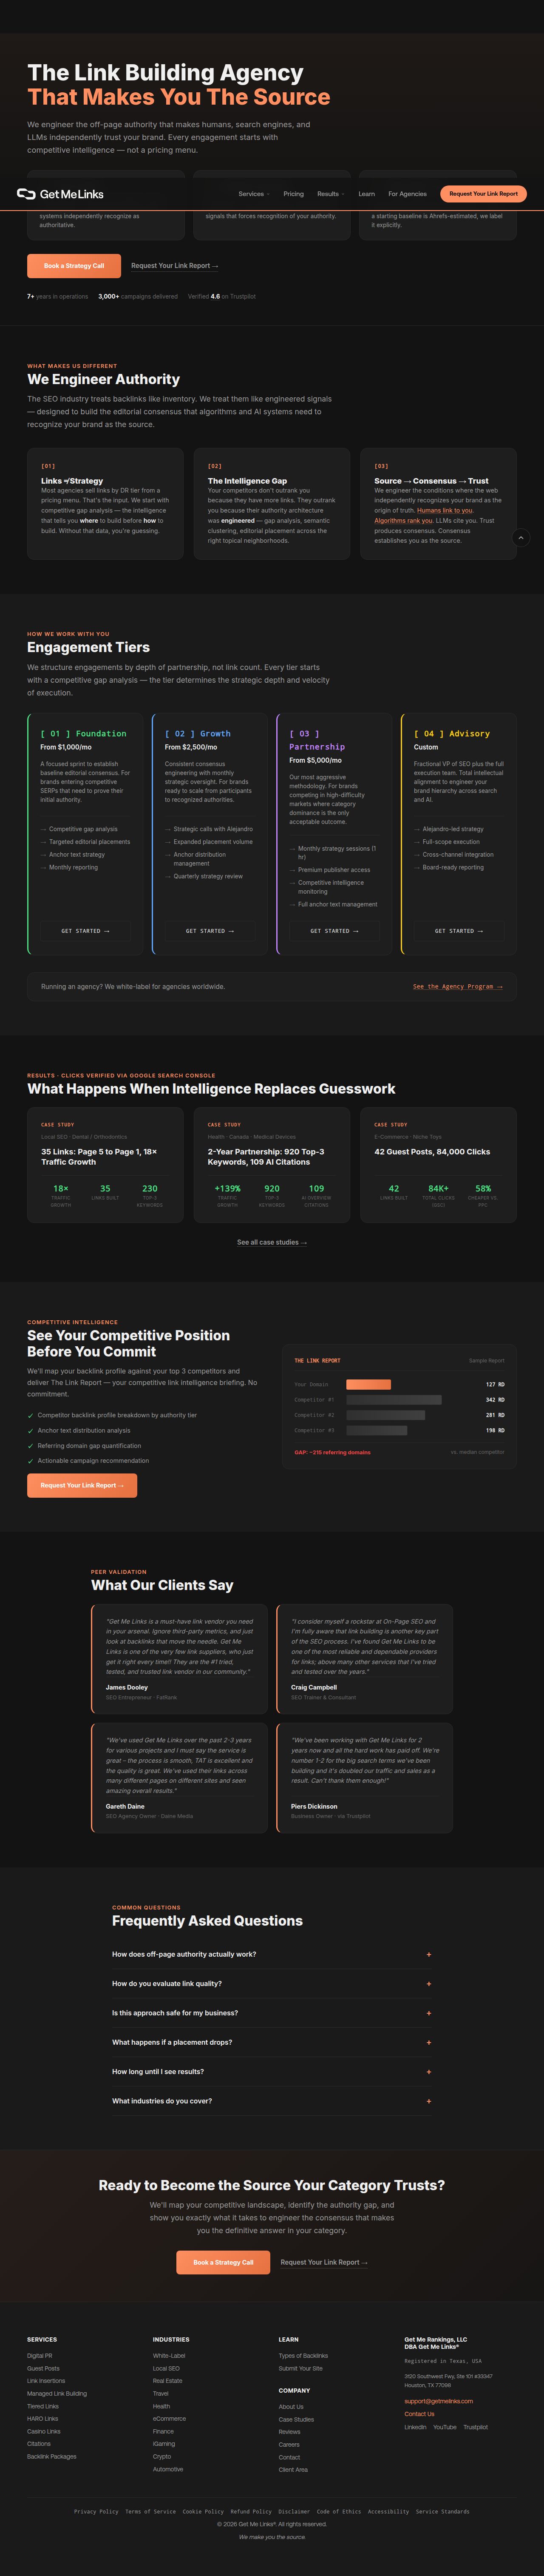Viewport: 544px width, 2576px height.
Task: Open the See the Agency Program link
Action: 458,987
